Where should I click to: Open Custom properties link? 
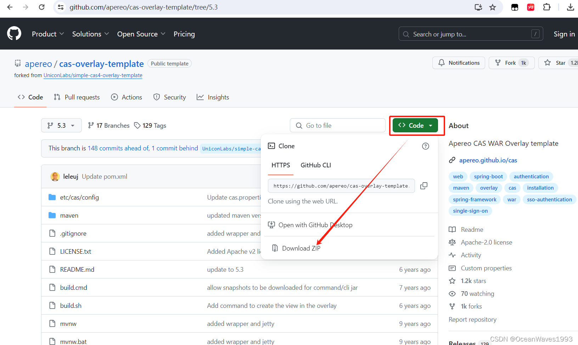[486, 268]
